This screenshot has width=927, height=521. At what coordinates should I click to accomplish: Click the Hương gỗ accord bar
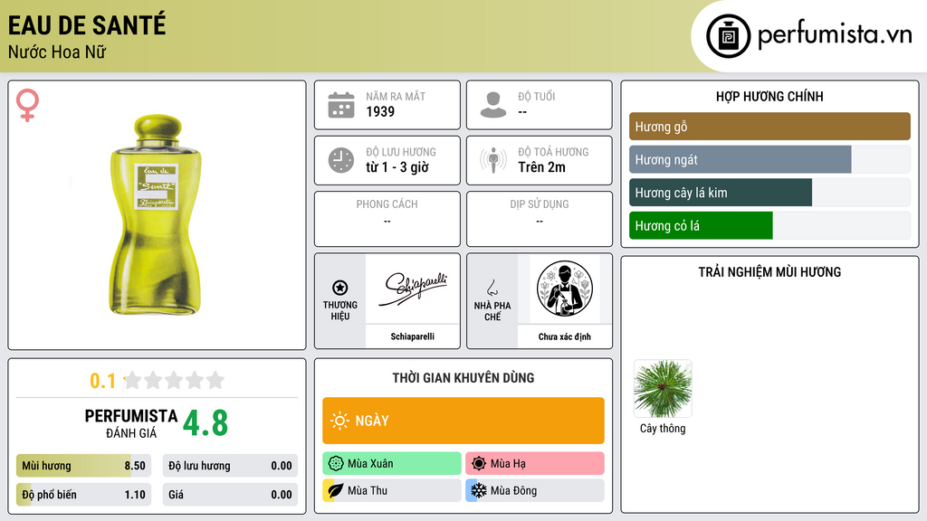(x=769, y=127)
